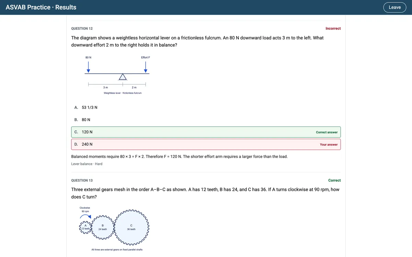This screenshot has width=412, height=257.
Task: Click 'Weightless lever · frictionless fulcrum' caption
Action: (123, 93)
